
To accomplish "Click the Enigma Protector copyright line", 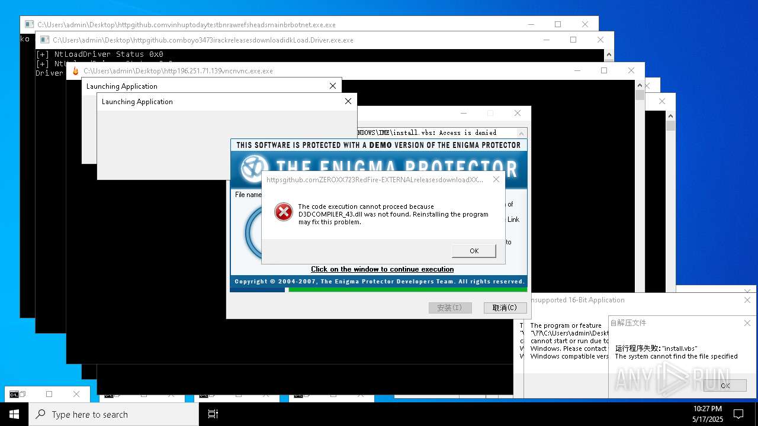I will point(379,282).
